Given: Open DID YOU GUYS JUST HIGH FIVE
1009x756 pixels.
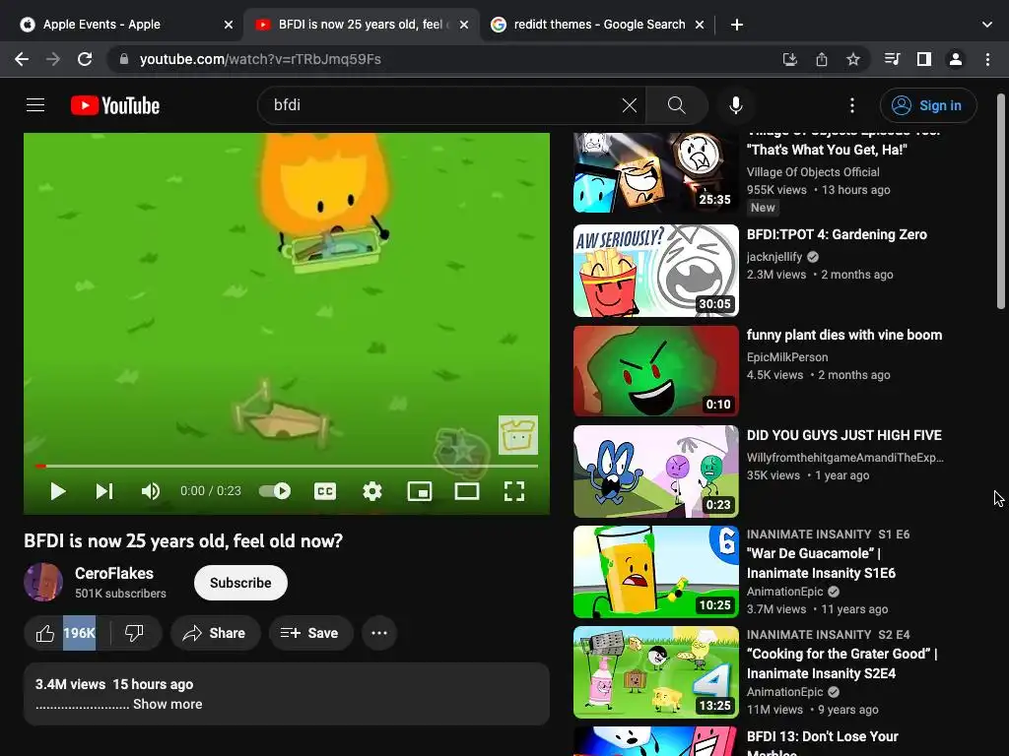Looking at the screenshot, I should point(843,435).
